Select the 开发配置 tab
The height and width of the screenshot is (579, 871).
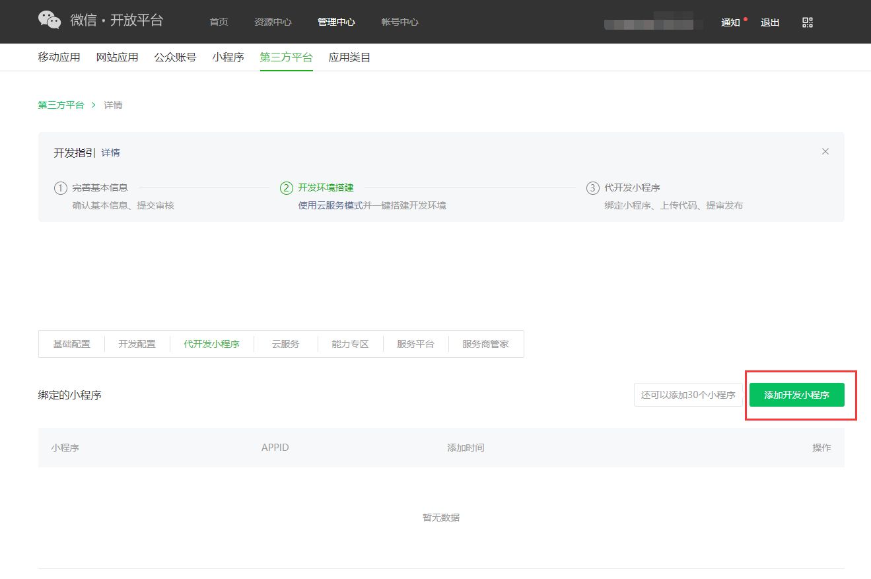[x=137, y=344]
